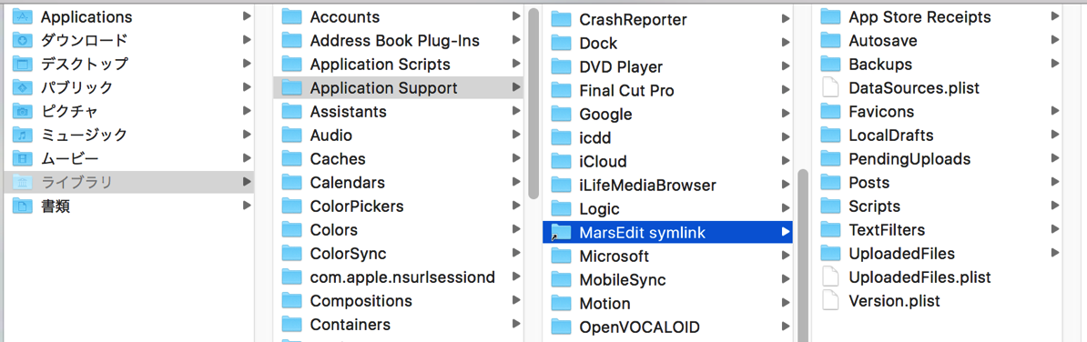Click the ColorSync folder icon
The height and width of the screenshot is (342, 1087).
(292, 254)
